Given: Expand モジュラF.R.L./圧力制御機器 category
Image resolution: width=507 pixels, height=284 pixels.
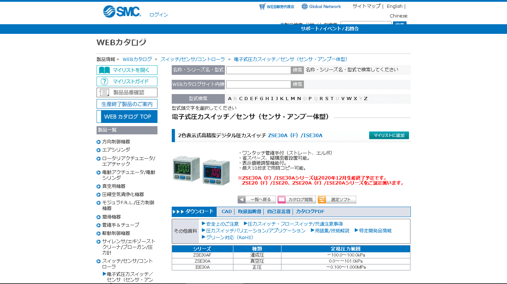Looking at the screenshot, I should 128,205.
